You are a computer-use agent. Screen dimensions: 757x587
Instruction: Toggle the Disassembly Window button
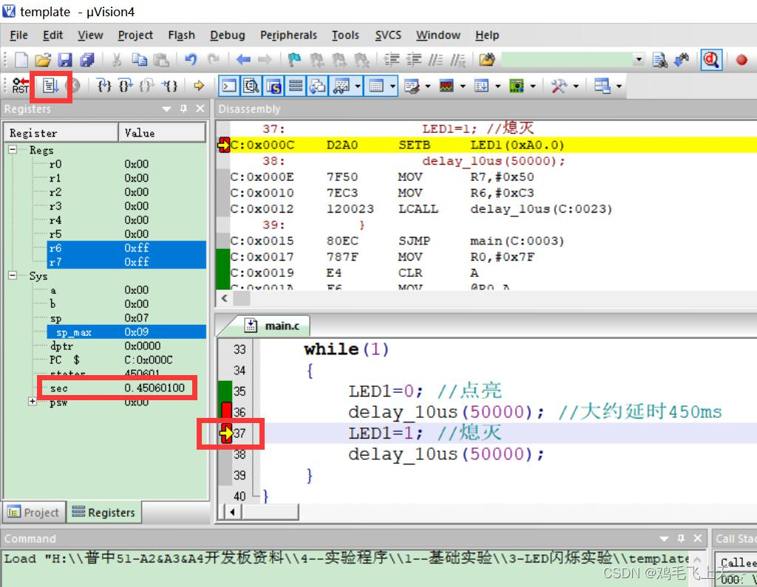coord(251,86)
